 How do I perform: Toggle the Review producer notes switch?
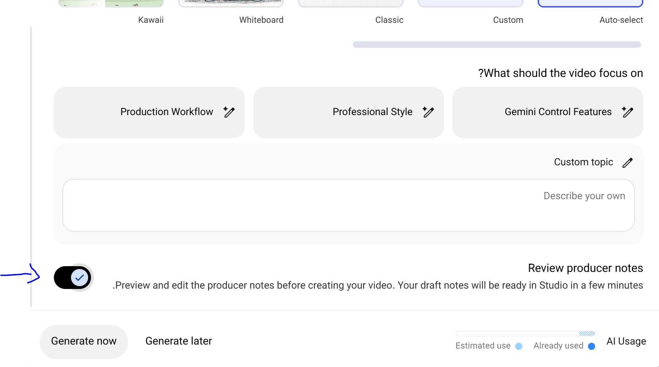point(73,278)
